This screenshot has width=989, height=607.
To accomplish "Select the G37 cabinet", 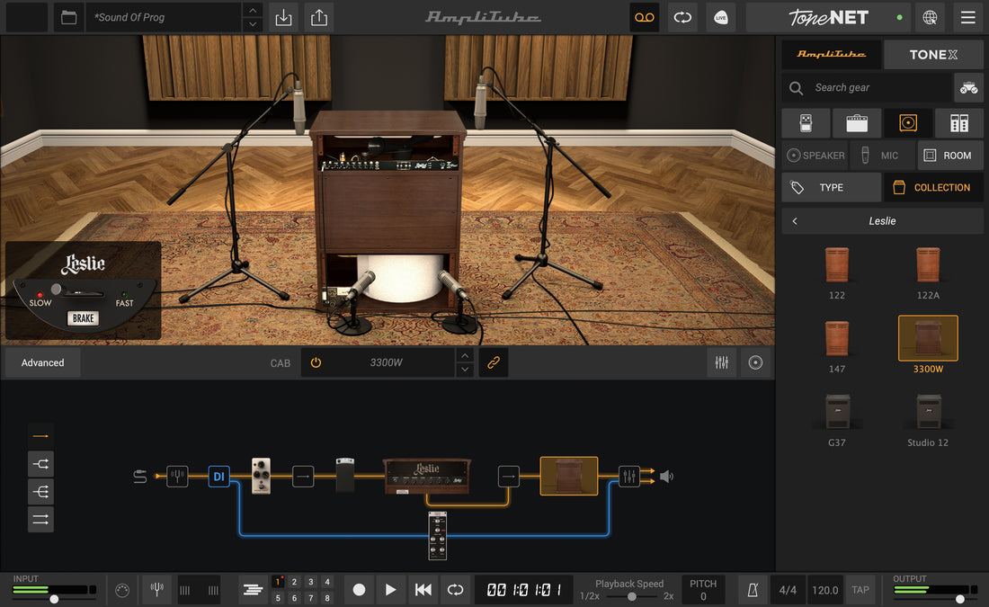I will pos(837,420).
